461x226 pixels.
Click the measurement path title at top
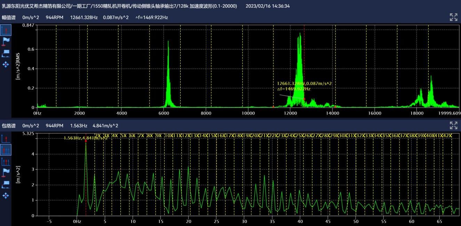pos(119,6)
